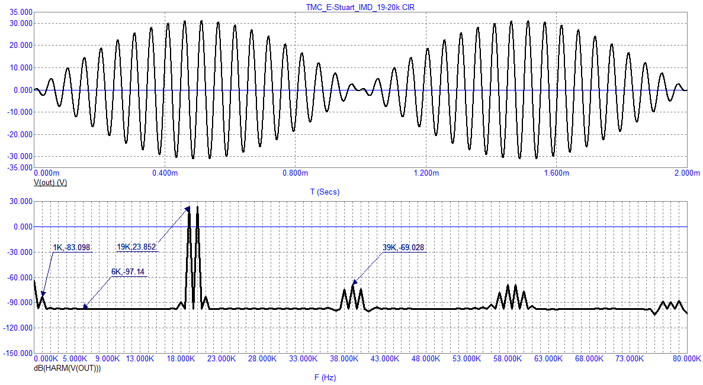Select the 19K,23.852 marker tag

(136, 247)
